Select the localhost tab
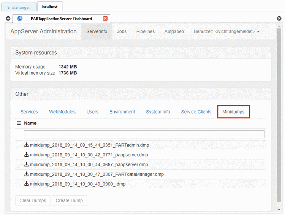 pos(49,7)
